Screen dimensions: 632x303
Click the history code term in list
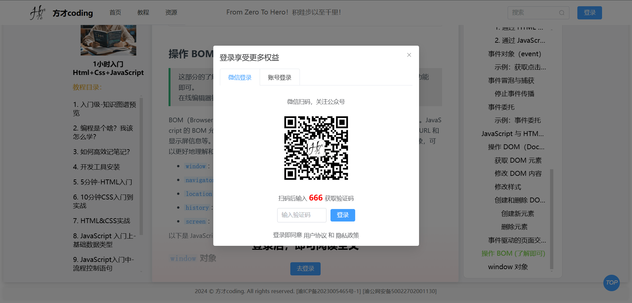point(197,208)
